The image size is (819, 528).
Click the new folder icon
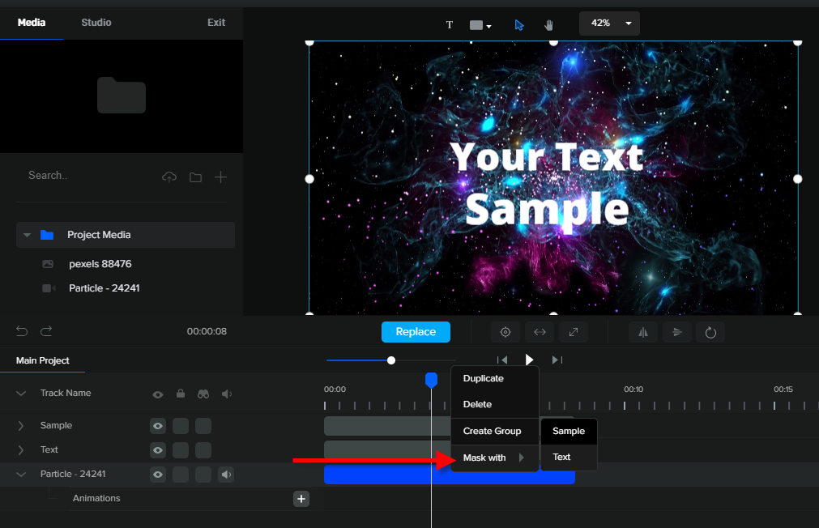[195, 177]
